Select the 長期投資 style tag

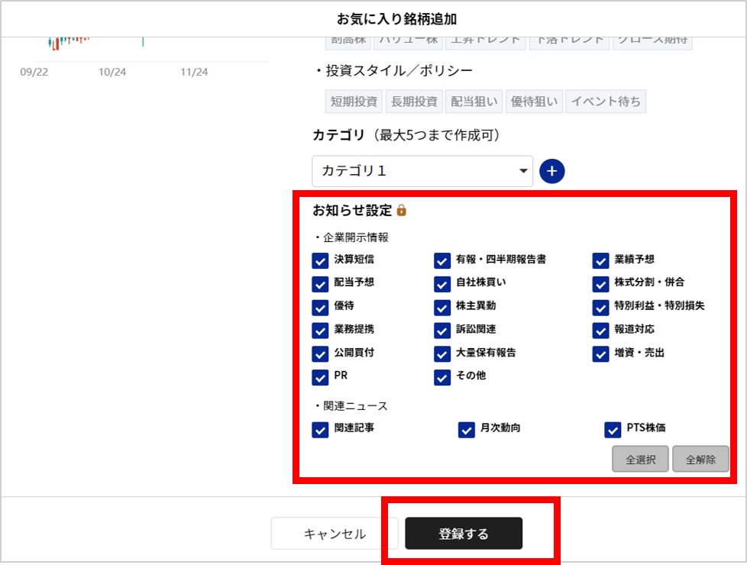[x=415, y=102]
